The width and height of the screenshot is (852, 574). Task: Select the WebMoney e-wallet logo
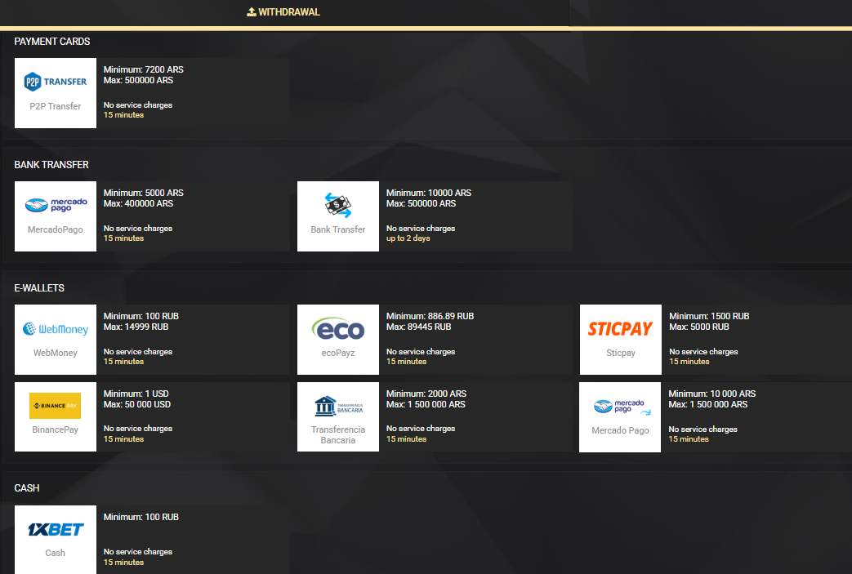pos(55,330)
